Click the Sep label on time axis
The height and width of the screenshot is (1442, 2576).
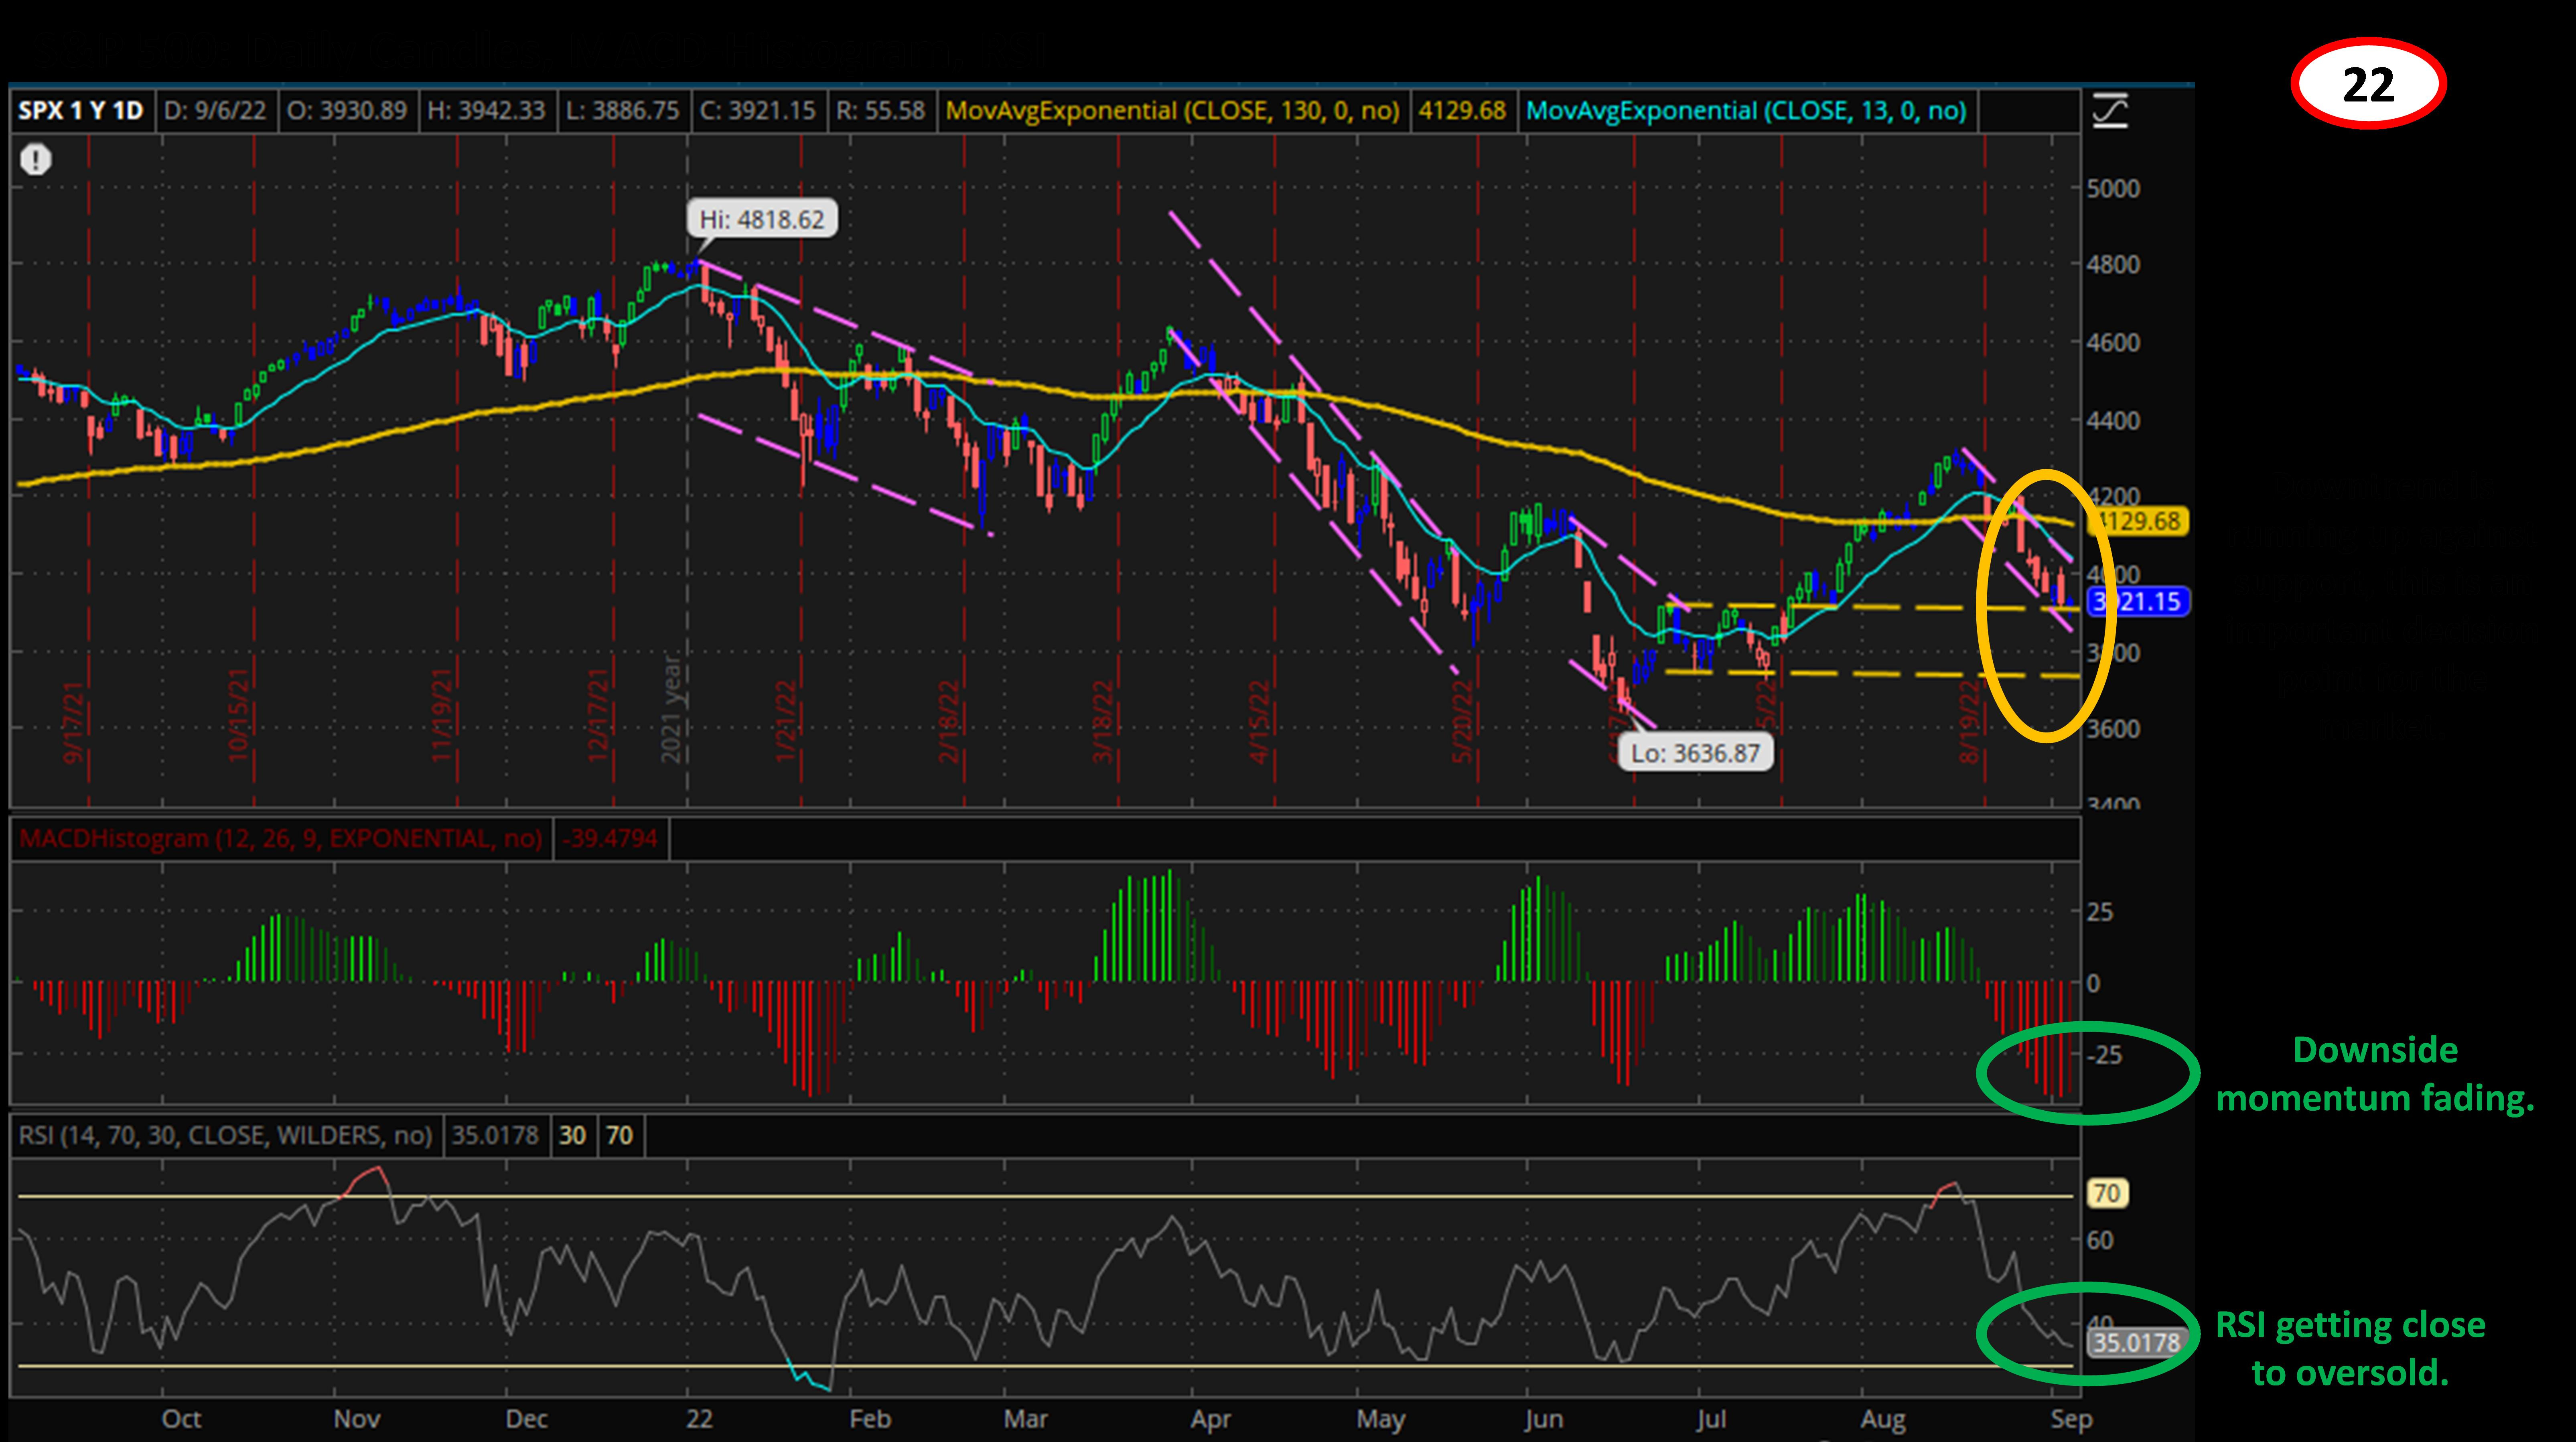[x=2071, y=1419]
